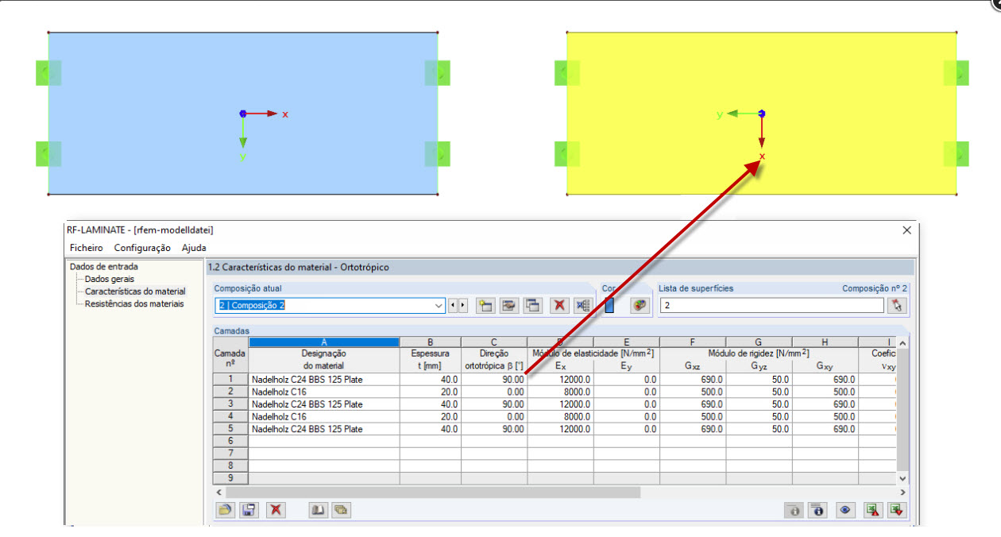Screen dimensions: 1001x537
Task: Click Ex value 12000.0 in row 5
Action: [560, 429]
